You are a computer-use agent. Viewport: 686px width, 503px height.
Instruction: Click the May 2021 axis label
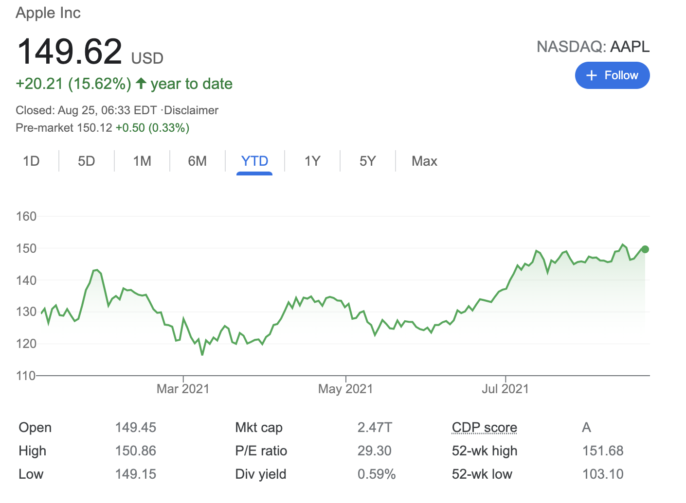[345, 389]
